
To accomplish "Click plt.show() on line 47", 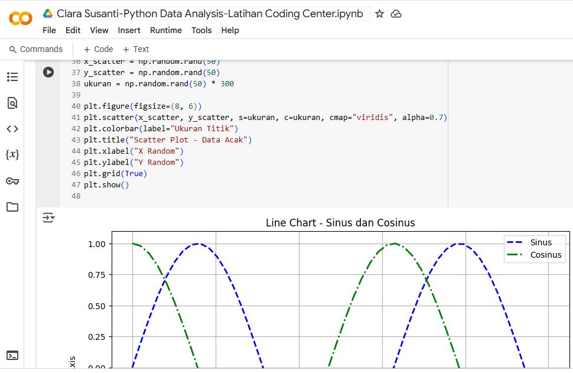I will click(106, 185).
